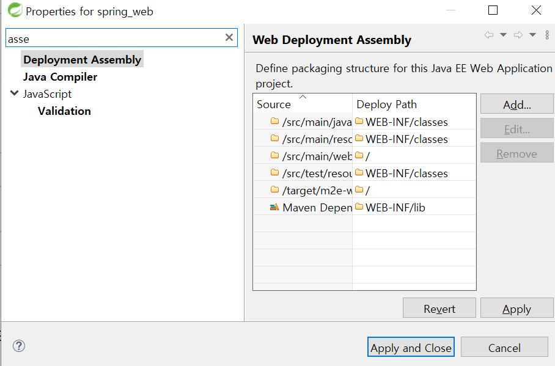
Task: Open the forward history dropdown arrow
Action: (533, 35)
